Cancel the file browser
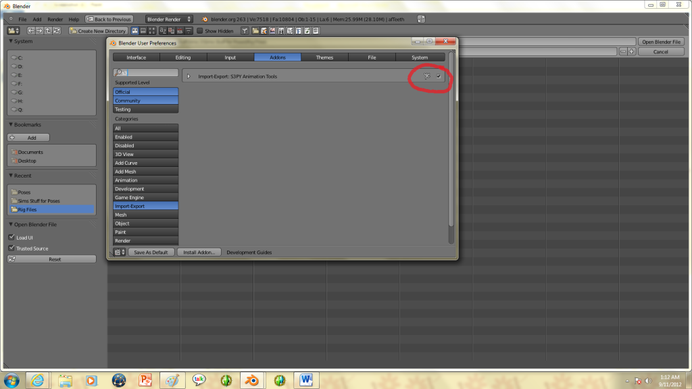This screenshot has width=692, height=389. 661,51
